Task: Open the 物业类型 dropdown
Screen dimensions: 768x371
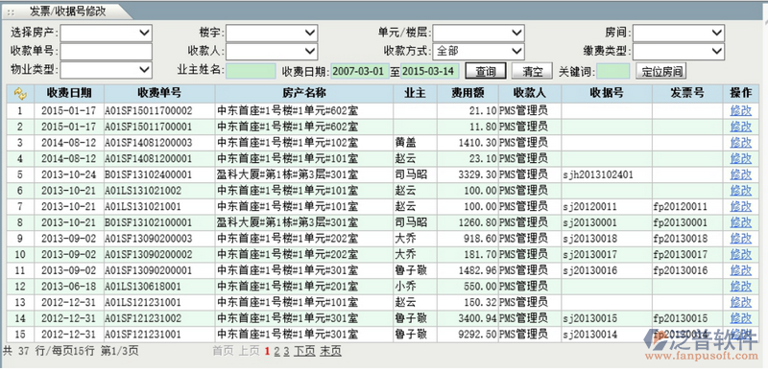Action: pos(107,69)
